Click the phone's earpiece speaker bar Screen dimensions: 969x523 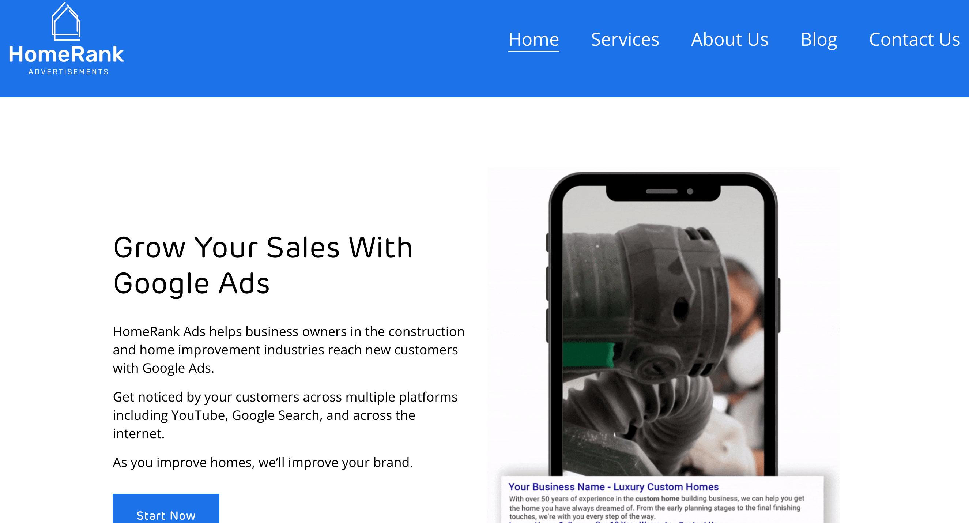pos(661,192)
